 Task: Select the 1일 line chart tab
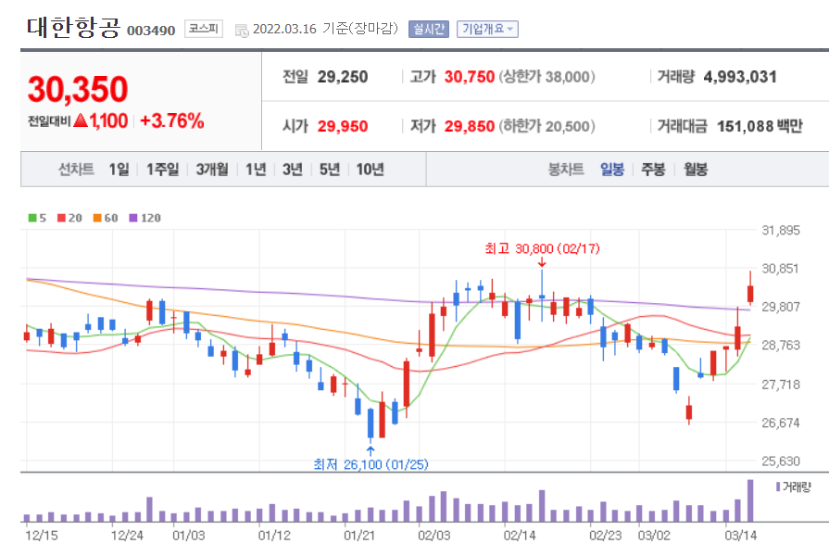119,170
